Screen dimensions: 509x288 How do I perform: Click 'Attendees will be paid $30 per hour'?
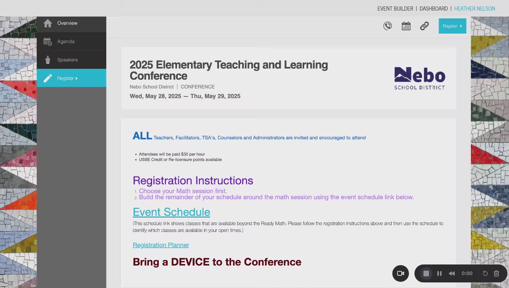(x=172, y=154)
